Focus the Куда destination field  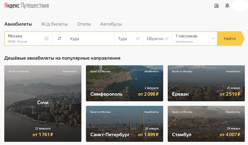pyautogui.click(x=91, y=39)
